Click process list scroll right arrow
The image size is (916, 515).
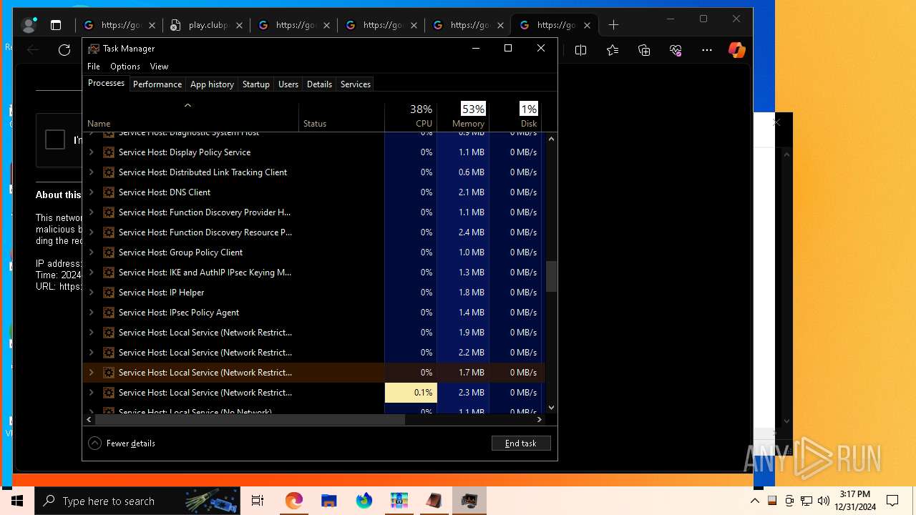point(539,420)
